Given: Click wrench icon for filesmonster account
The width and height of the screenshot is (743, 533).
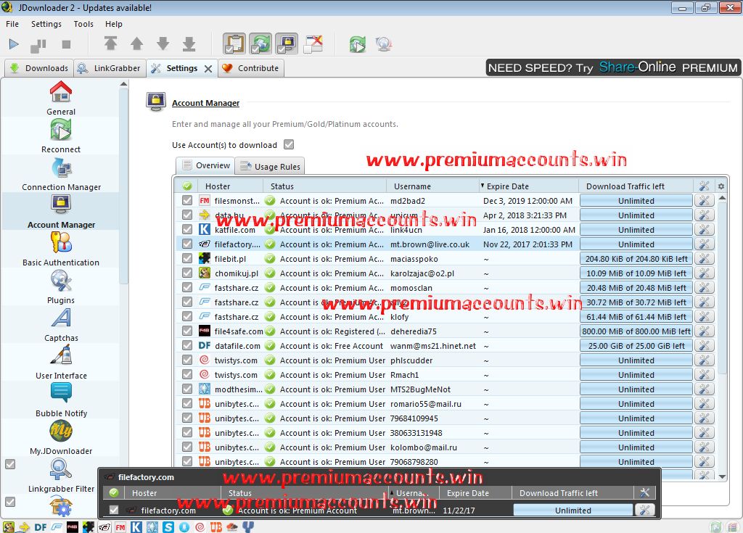Looking at the screenshot, I should point(704,200).
